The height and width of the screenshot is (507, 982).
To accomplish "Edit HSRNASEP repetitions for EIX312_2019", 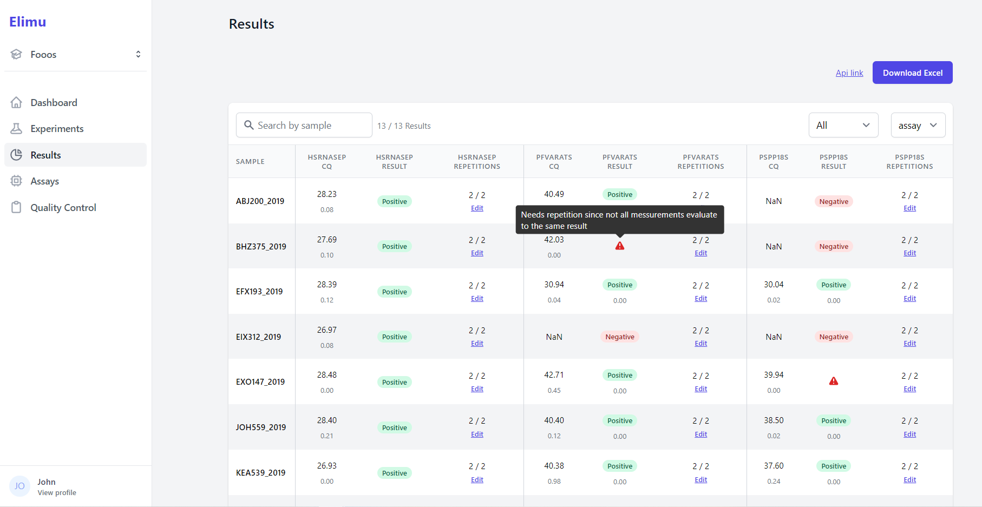I will click(x=477, y=344).
